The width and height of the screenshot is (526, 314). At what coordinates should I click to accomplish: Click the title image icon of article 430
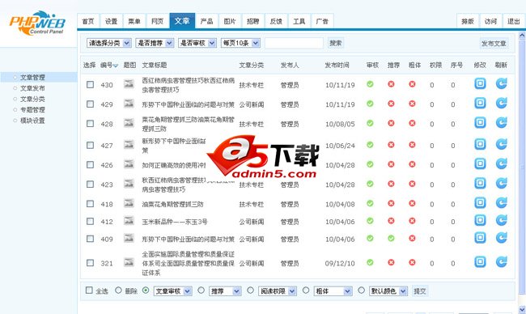click(129, 84)
